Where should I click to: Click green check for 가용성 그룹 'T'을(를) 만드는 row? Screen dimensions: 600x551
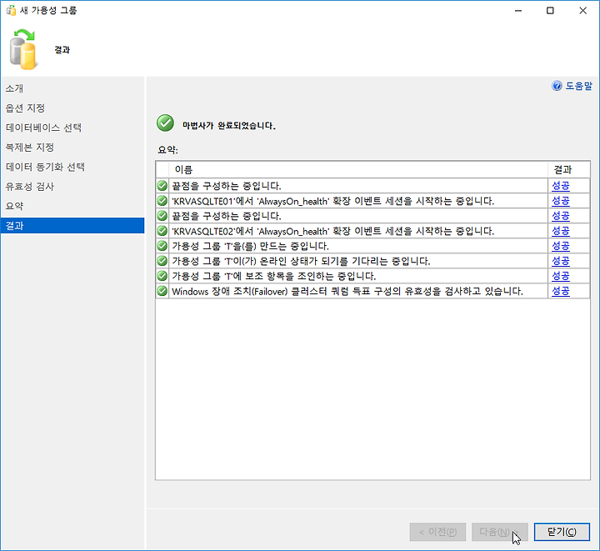tap(162, 246)
